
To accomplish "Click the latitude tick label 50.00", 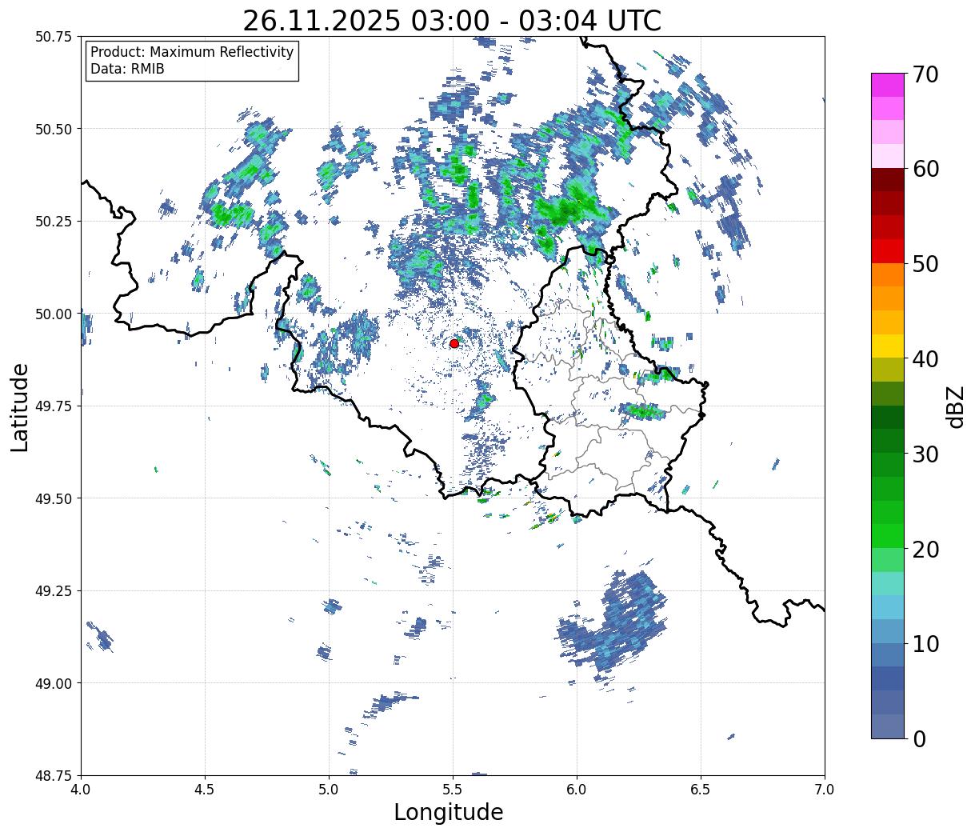I will coord(53,314).
